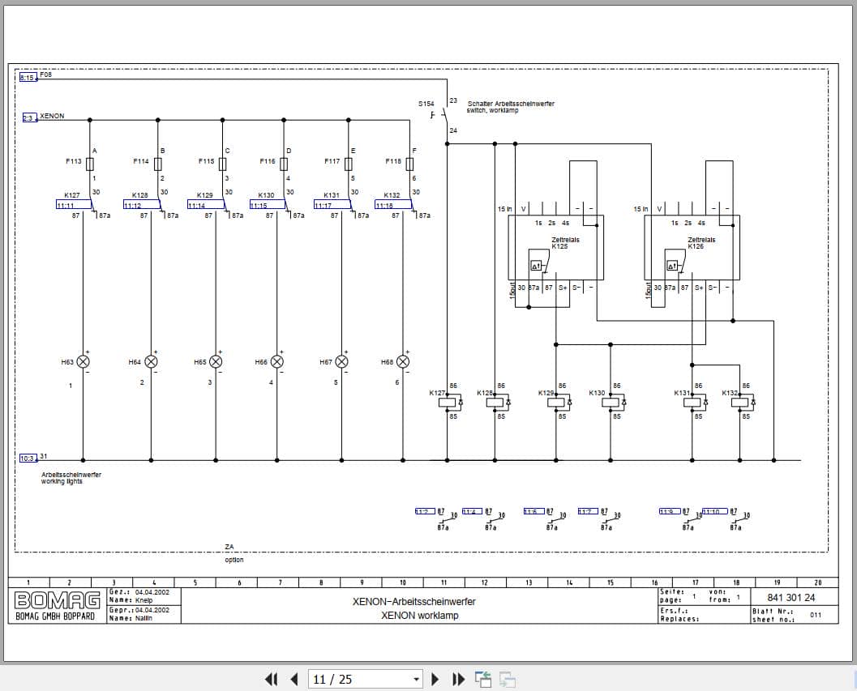The height and width of the screenshot is (691, 857).
Task: Click the K132 relay coil symbol
Action: point(740,403)
